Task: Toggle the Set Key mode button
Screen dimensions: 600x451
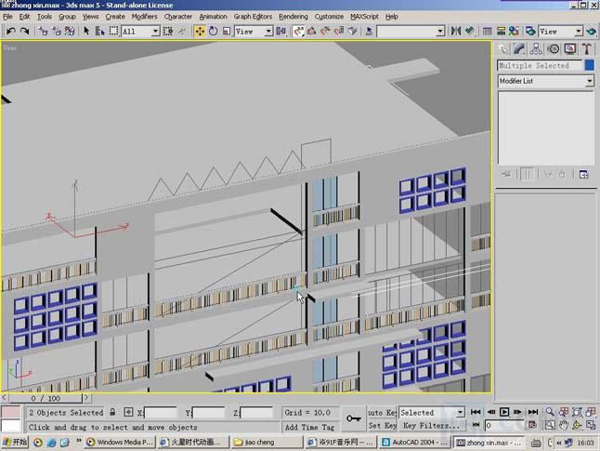Action: (x=382, y=425)
